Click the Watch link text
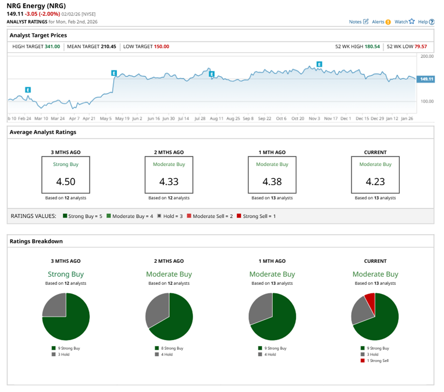 pos(401,22)
